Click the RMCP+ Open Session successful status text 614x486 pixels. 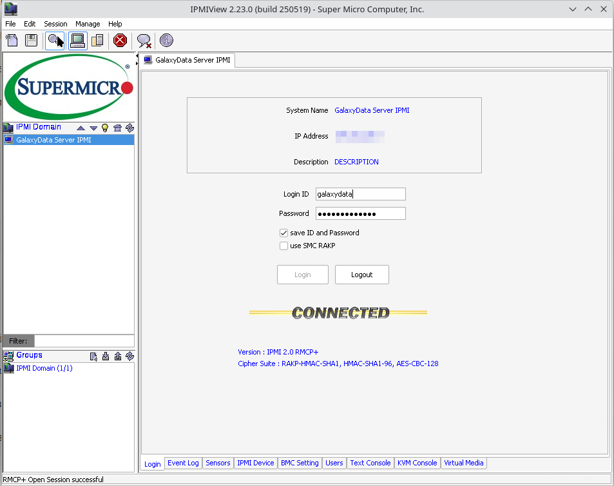(53, 480)
